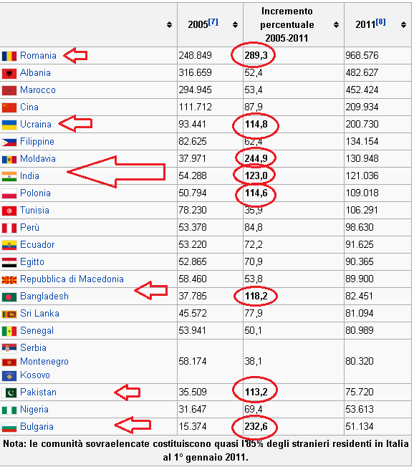Sort table by country name column
The width and height of the screenshot is (414, 467).
click(169, 25)
